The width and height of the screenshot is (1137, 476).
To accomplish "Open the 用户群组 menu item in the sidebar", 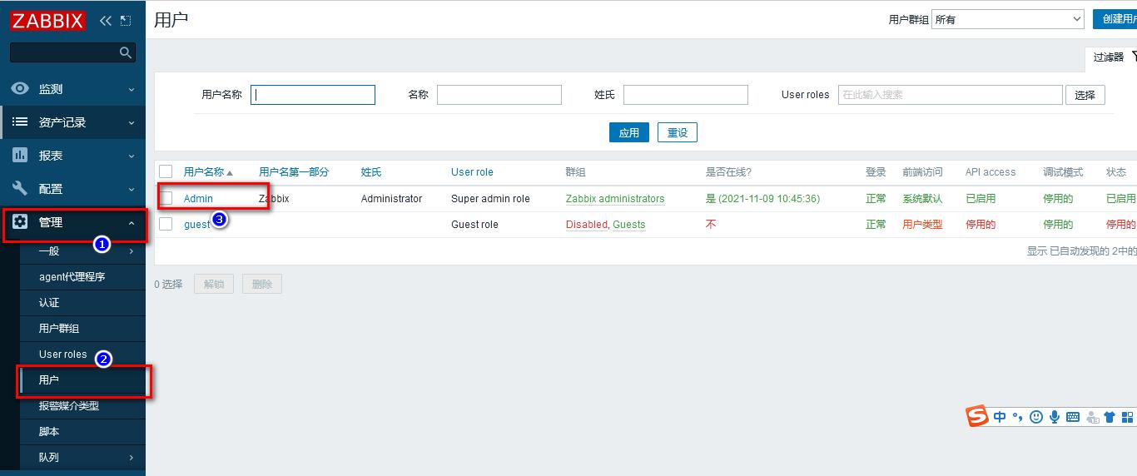I will coord(59,328).
